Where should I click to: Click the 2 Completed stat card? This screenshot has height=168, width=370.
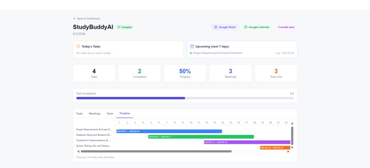pos(140,73)
